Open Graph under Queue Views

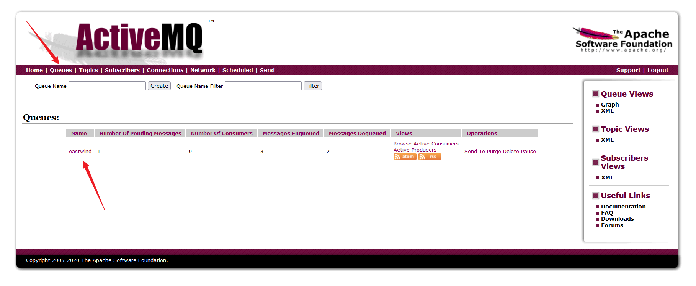610,105
